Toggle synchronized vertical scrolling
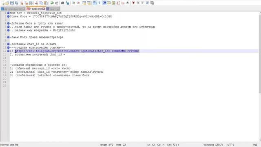The image size is (261, 147). [x=84, y=3]
